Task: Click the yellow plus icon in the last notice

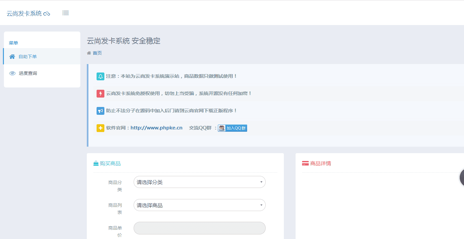Action: (100, 128)
